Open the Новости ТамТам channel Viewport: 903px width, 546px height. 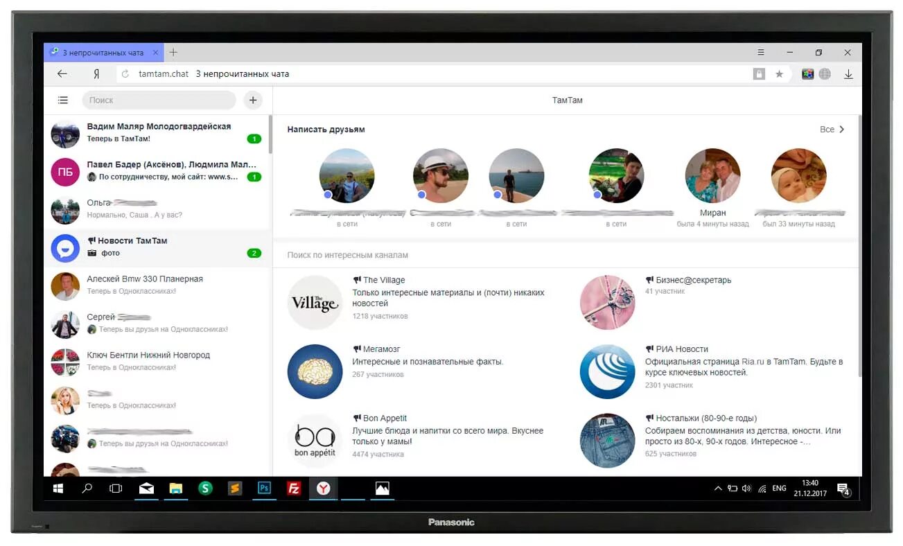tap(157, 247)
